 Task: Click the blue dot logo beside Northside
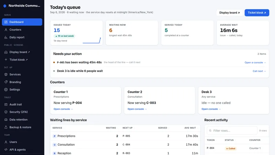tap(5, 6)
